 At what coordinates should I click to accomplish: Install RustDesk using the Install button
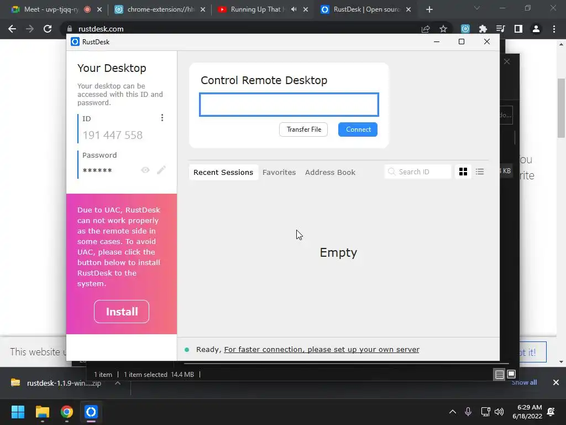pos(122,312)
